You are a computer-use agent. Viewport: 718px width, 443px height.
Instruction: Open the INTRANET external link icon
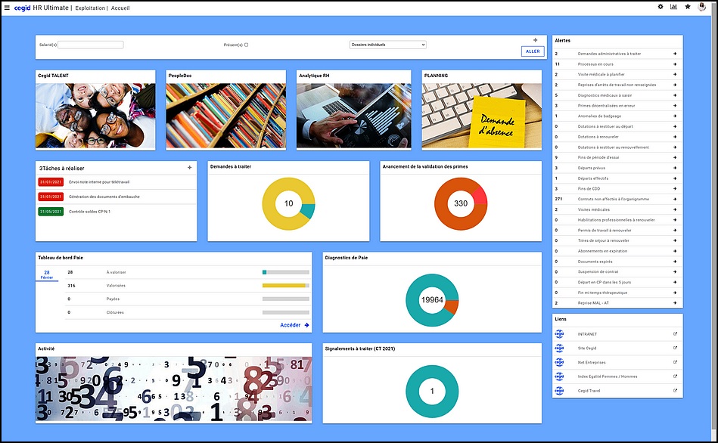pyautogui.click(x=675, y=334)
